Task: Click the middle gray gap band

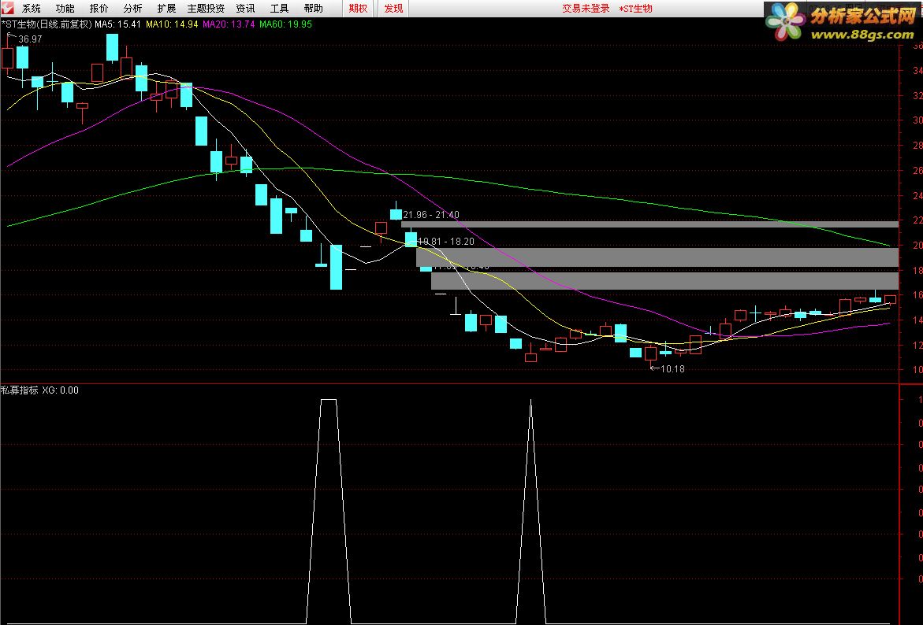Action: point(657,257)
